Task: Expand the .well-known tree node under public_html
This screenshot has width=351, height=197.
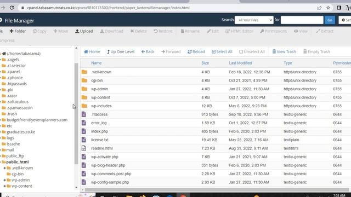Action: coord(4,168)
